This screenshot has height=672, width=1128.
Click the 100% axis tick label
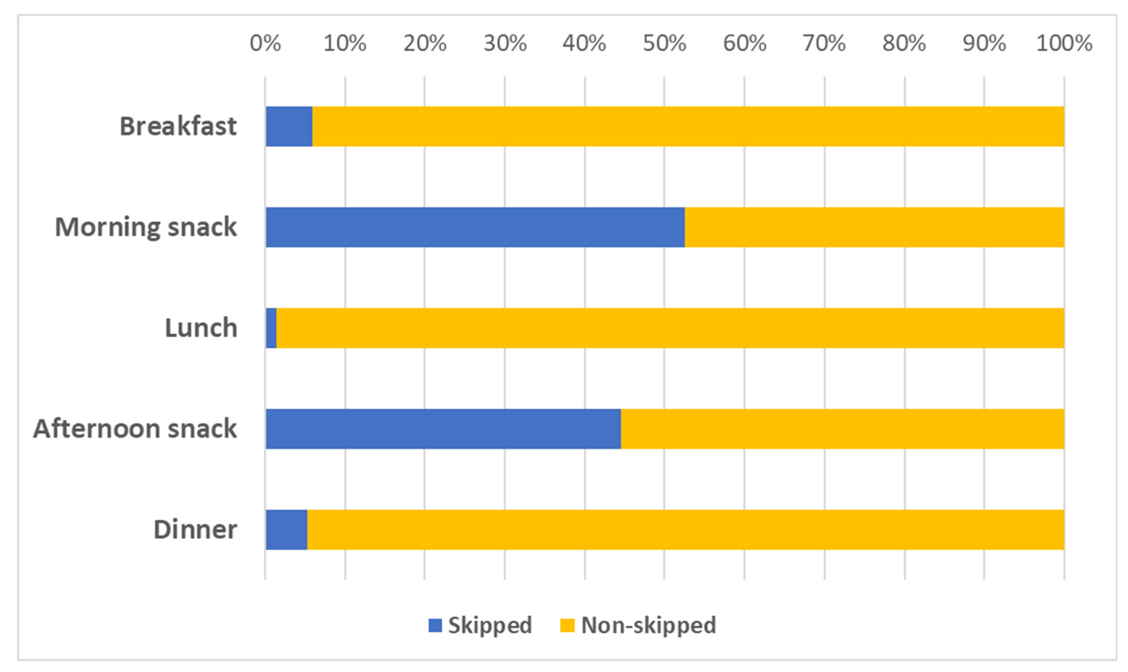[x=1064, y=44]
